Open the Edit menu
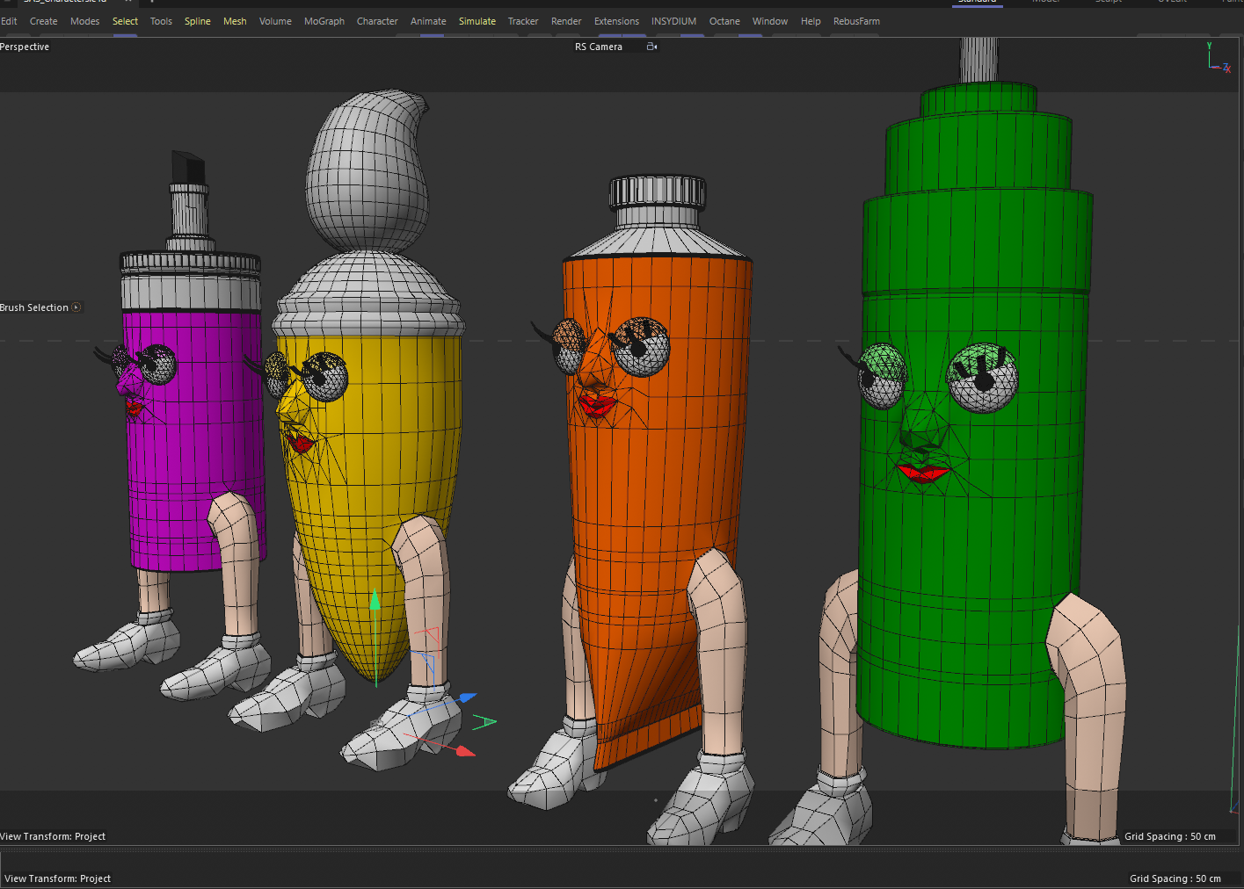Image resolution: width=1244 pixels, height=889 pixels. pyautogui.click(x=9, y=21)
